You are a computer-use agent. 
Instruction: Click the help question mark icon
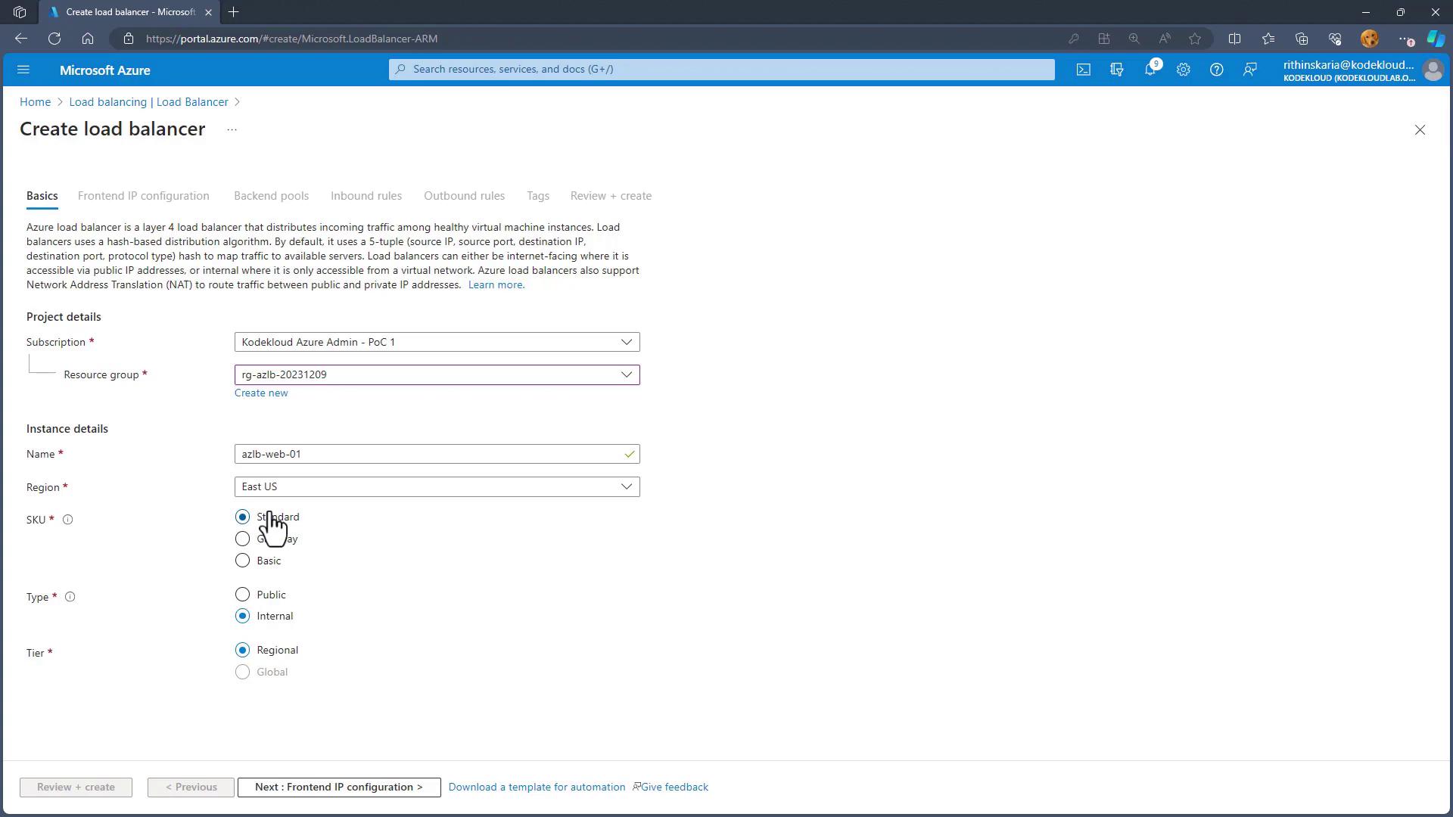pyautogui.click(x=1216, y=70)
